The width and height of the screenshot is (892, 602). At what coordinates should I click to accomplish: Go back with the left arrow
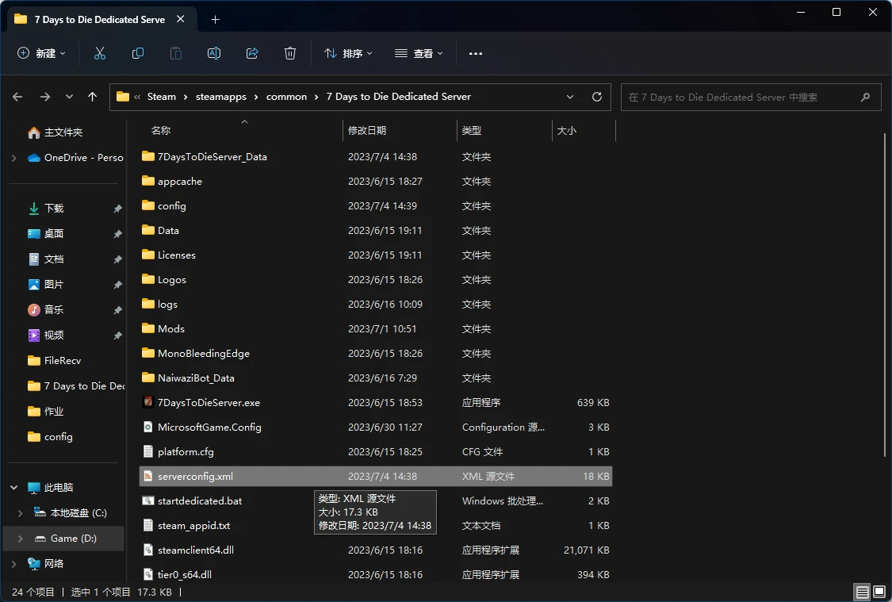click(x=17, y=97)
